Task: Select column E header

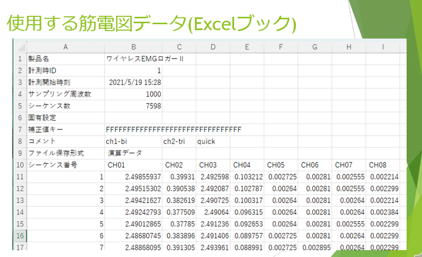Action: click(x=247, y=47)
